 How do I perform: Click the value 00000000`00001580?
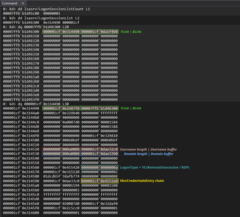99,186
